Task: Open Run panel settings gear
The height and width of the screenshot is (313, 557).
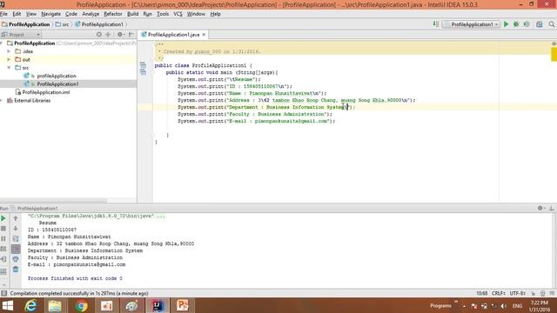Action: [x=540, y=208]
